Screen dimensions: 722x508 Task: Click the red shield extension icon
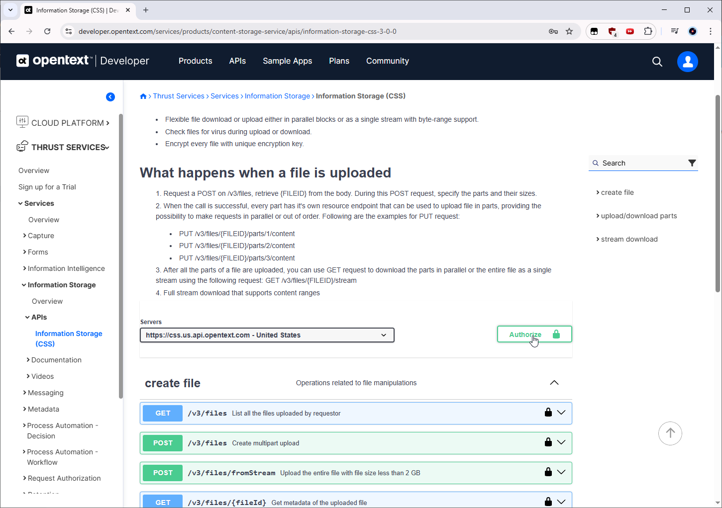coord(612,31)
